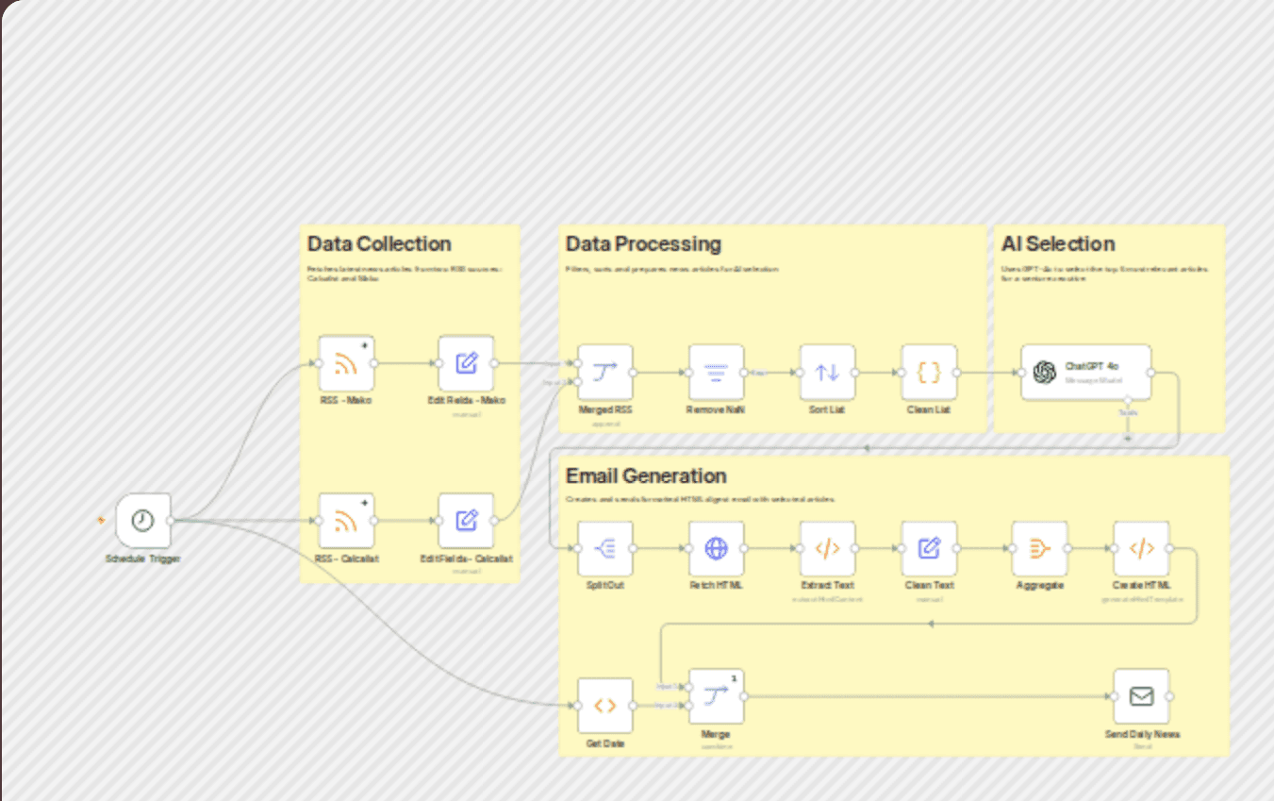Click the Data Collection sticky note heading
1274x801 pixels.
point(379,244)
